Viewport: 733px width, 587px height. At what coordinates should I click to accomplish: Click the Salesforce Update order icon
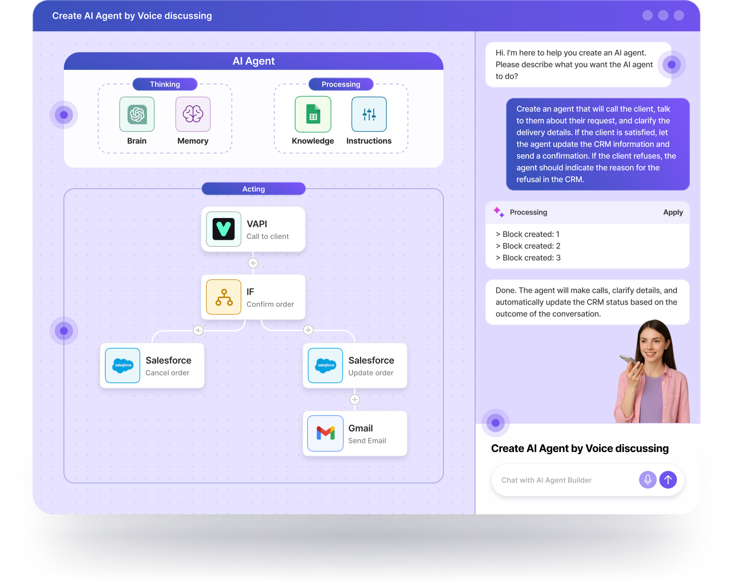pos(325,366)
